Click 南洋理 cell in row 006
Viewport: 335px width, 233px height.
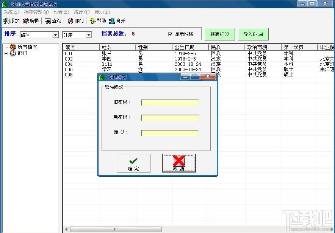tap(327, 69)
